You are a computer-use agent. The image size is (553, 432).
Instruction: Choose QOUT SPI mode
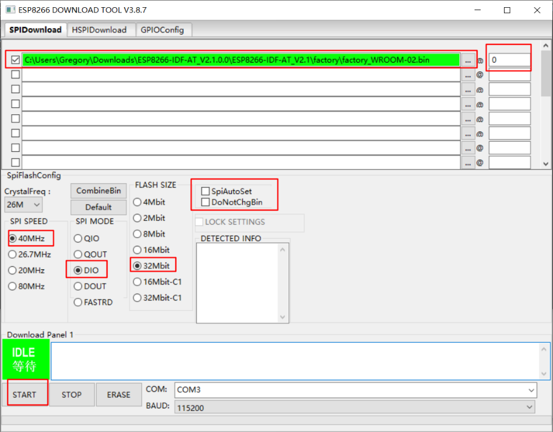coord(91,254)
